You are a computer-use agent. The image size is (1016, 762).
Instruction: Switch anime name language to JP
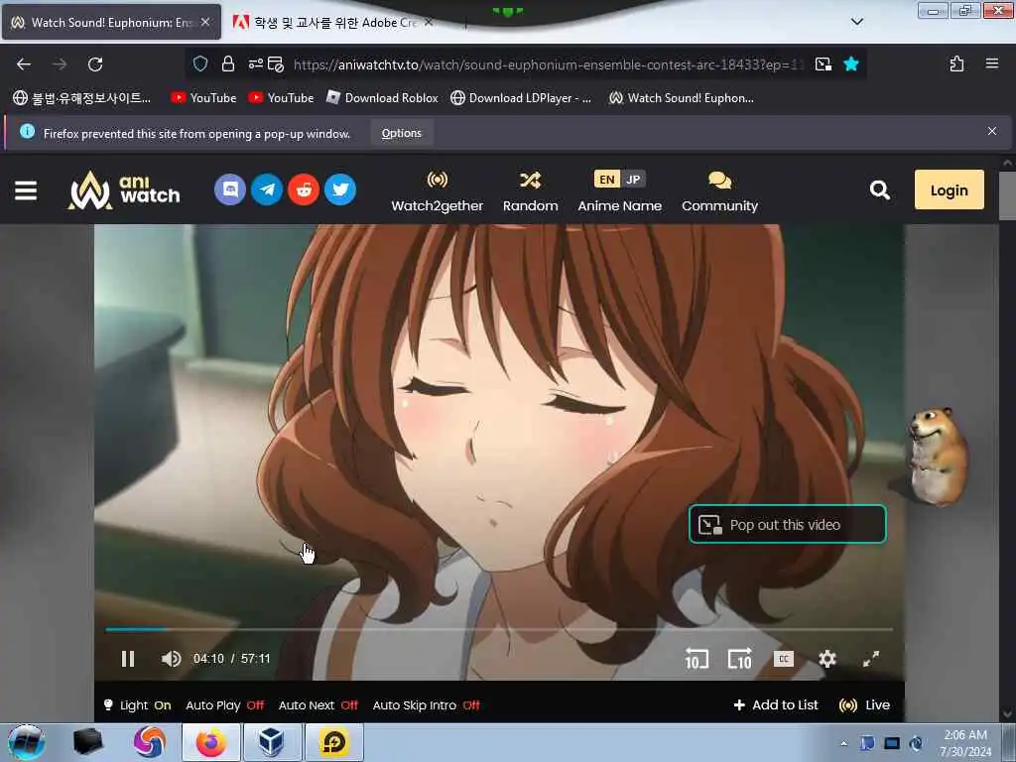633,179
